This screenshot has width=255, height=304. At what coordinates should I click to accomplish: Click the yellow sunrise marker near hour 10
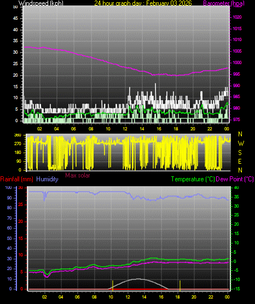pyautogui.click(x=113, y=286)
